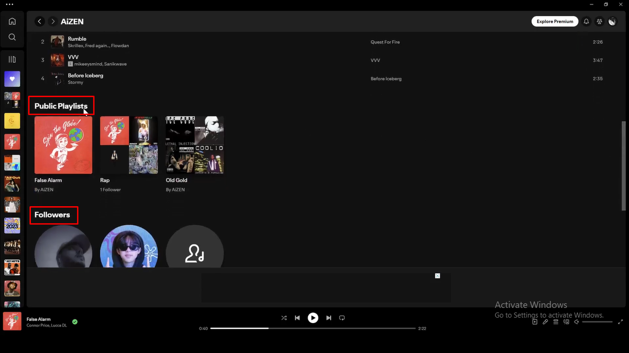Go forward using the navigation chevron
The width and height of the screenshot is (629, 353).
53,21
